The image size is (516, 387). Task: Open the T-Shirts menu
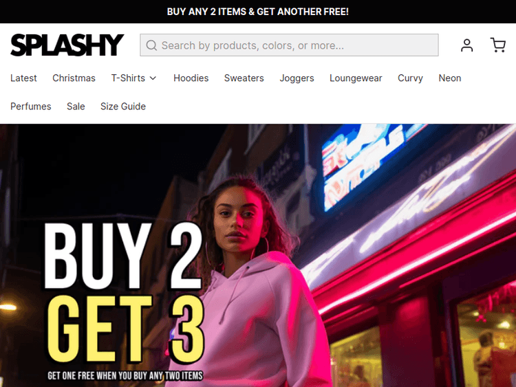click(x=128, y=78)
